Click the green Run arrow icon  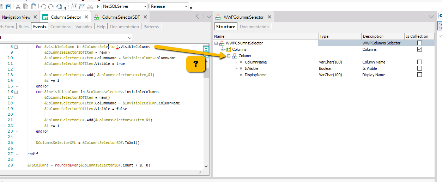(x=98, y=6)
